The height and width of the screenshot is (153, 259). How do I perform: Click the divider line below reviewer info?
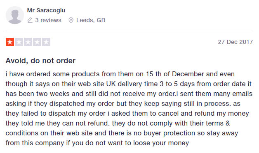(129, 31)
